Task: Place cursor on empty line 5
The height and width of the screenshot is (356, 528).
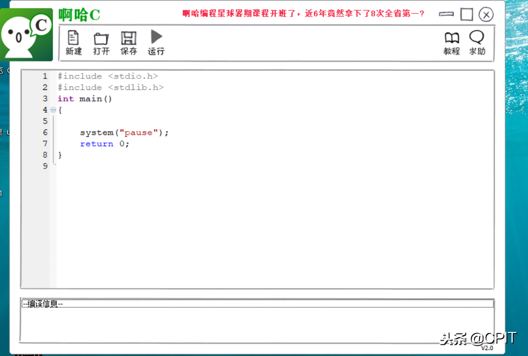Action: (275, 121)
